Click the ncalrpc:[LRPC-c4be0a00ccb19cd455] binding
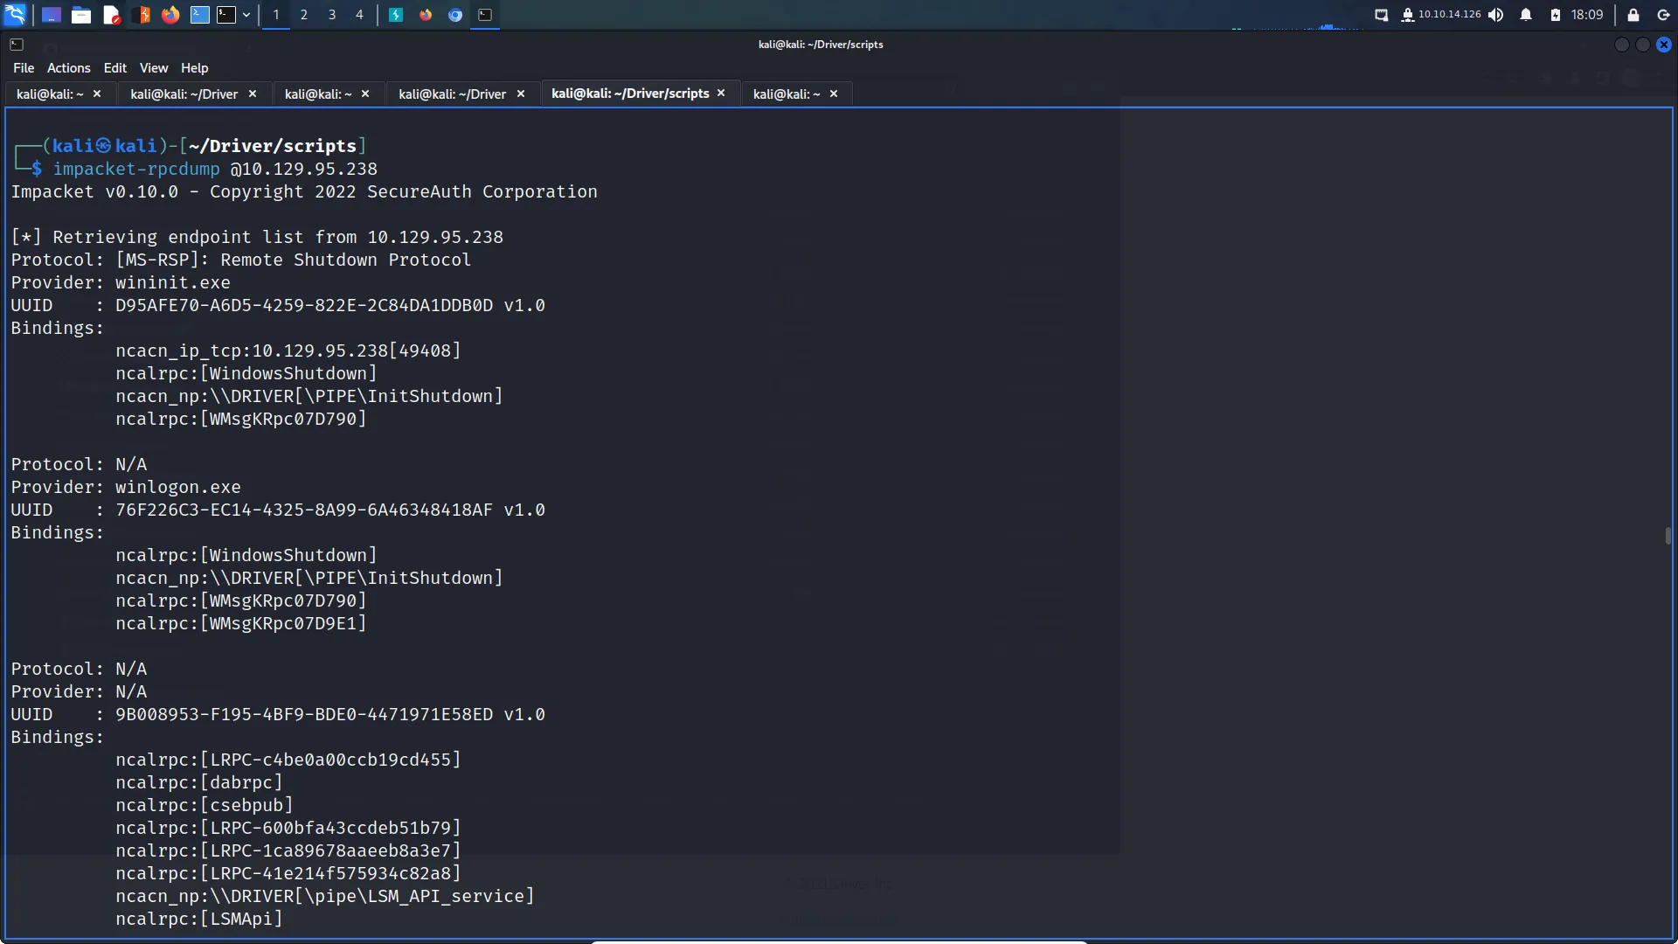The height and width of the screenshot is (944, 1678). (x=288, y=760)
